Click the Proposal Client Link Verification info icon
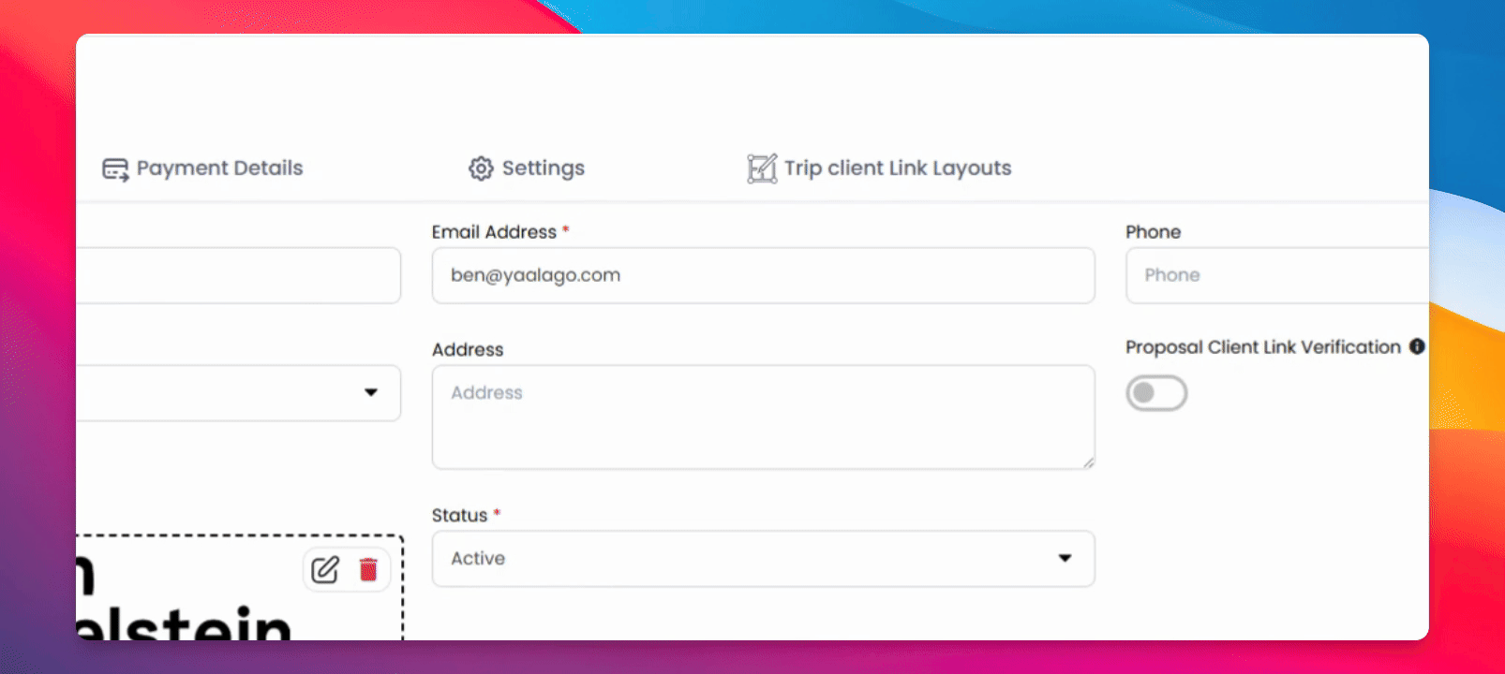Viewport: 1505px width, 674px height. [x=1417, y=346]
